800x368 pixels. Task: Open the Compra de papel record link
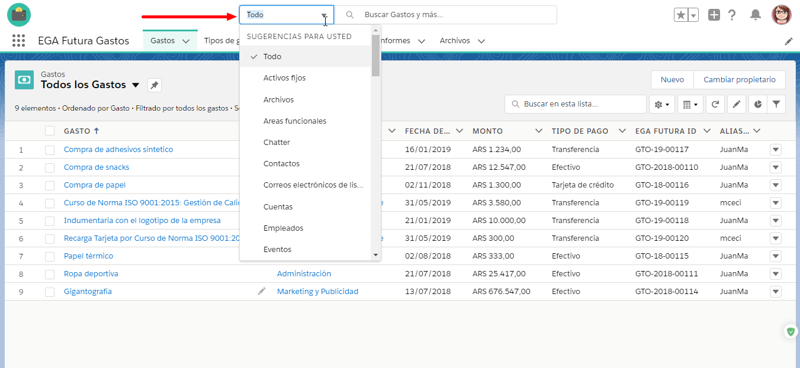point(95,185)
